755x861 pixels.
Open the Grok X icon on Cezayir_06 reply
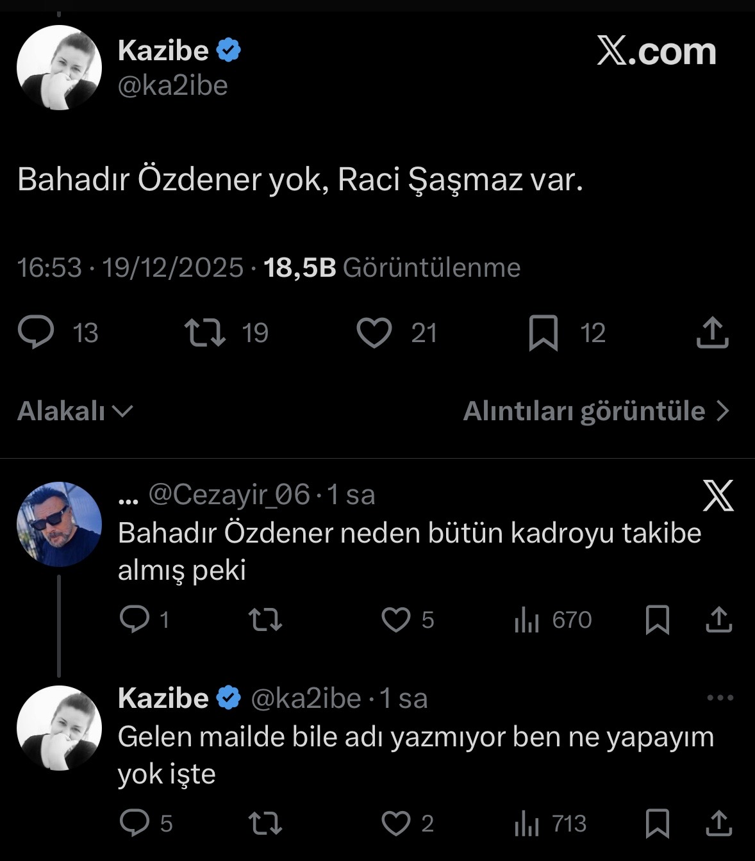coord(718,496)
